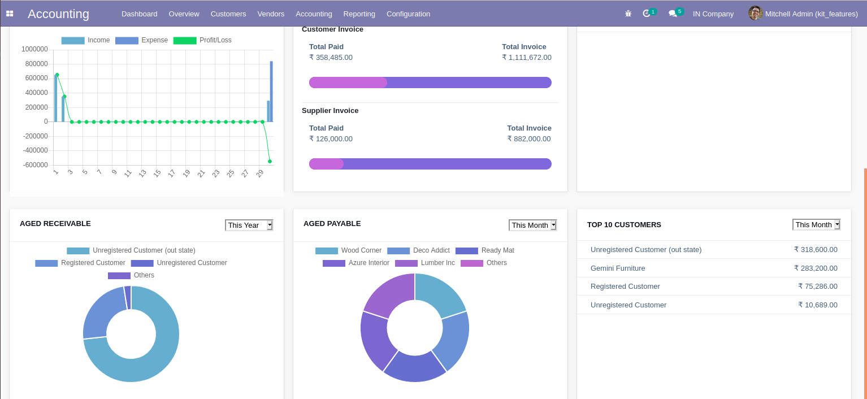Open Top 10 Customers period dropdown
Image resolution: width=867 pixels, height=399 pixels.
click(x=817, y=224)
